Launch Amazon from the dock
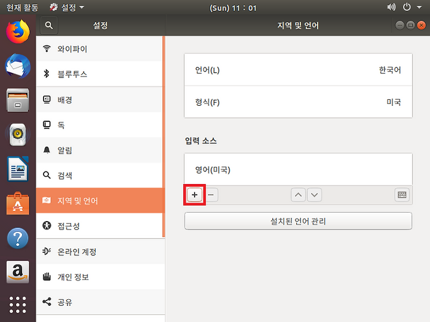 [x=18, y=272]
